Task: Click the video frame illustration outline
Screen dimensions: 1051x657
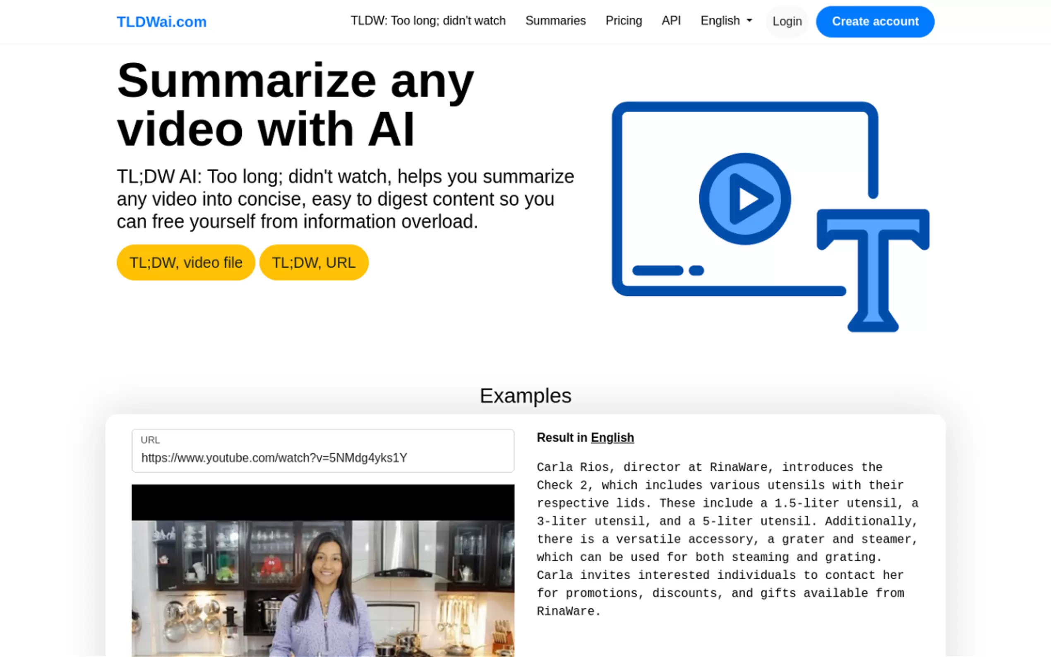Action: point(617,196)
